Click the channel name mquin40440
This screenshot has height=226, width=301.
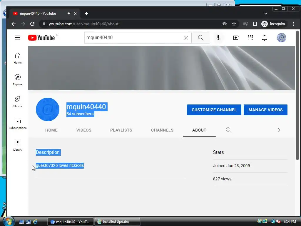pyautogui.click(x=86, y=107)
